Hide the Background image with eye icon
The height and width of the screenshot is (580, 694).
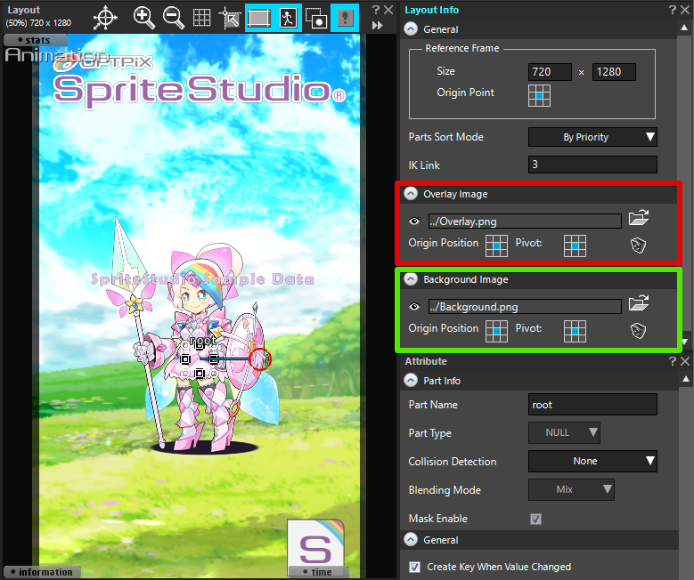(x=414, y=306)
